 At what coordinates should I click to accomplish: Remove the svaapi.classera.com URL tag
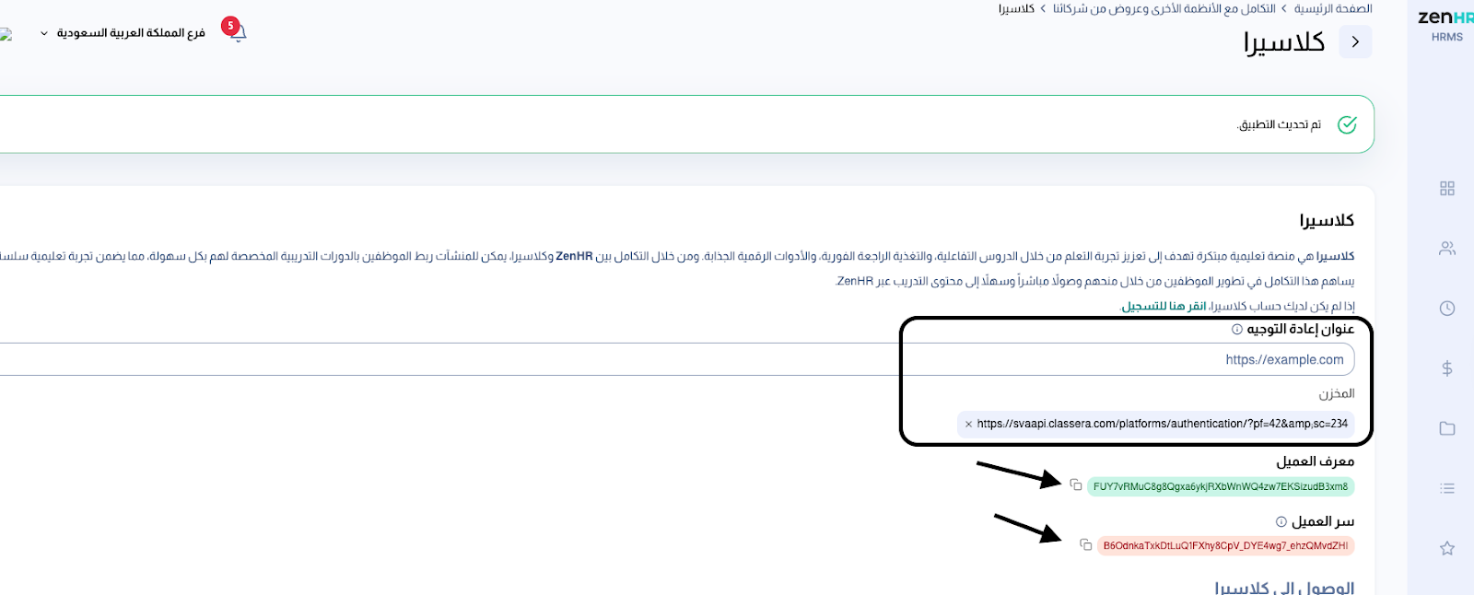(968, 424)
